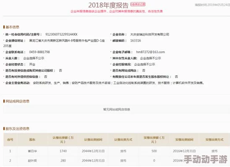This screenshot has height=167, width=230.
Task: Click 2044年12月31日 in shareholder row 2
Action: click(93, 161)
